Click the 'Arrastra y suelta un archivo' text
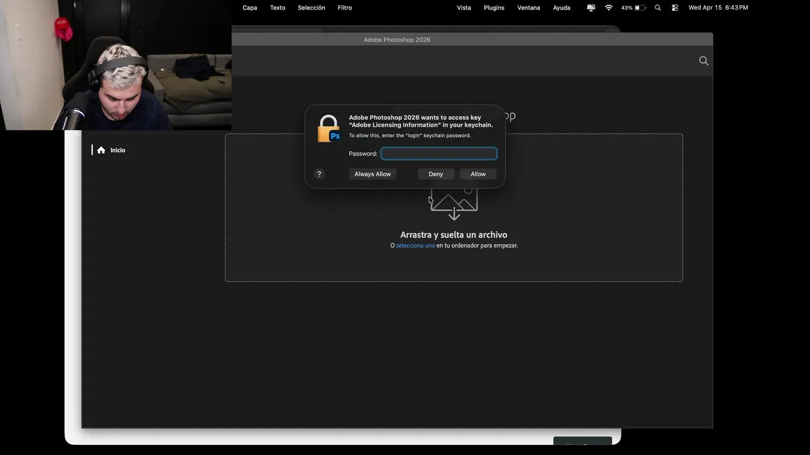The height and width of the screenshot is (455, 810). pyautogui.click(x=454, y=234)
